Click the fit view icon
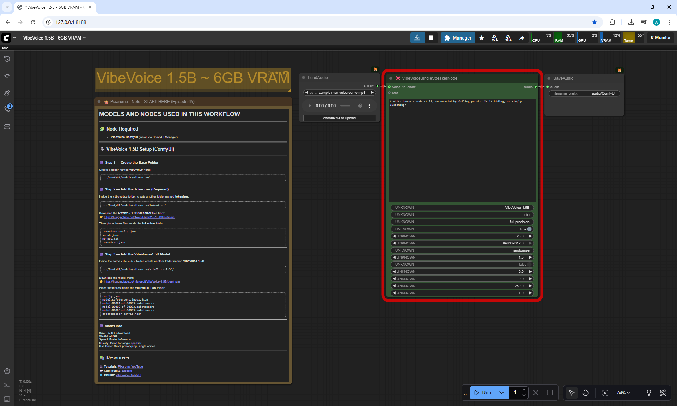 (605, 393)
